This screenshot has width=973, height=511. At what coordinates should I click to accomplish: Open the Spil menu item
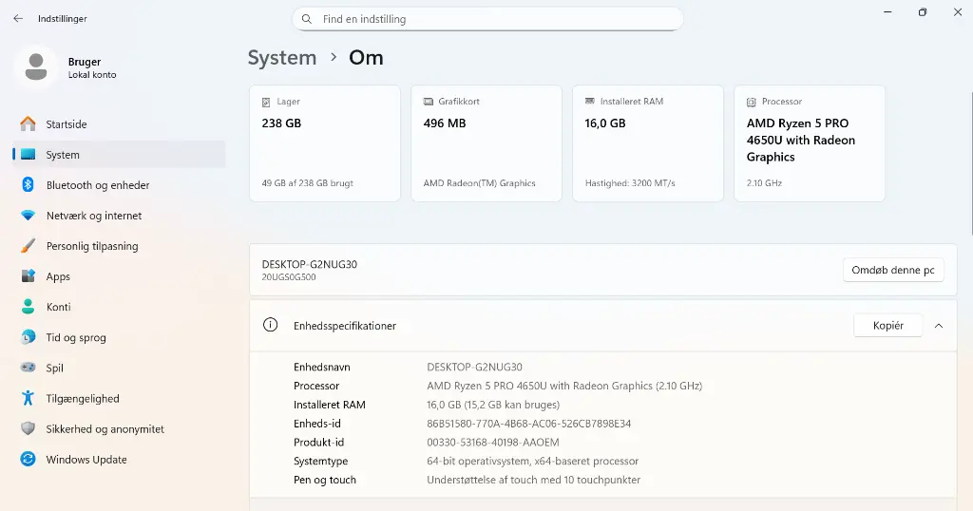pos(54,368)
